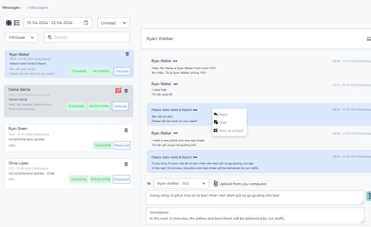
Task: Click Reserved badge on Ryan Green card
Action: pyautogui.click(x=122, y=146)
